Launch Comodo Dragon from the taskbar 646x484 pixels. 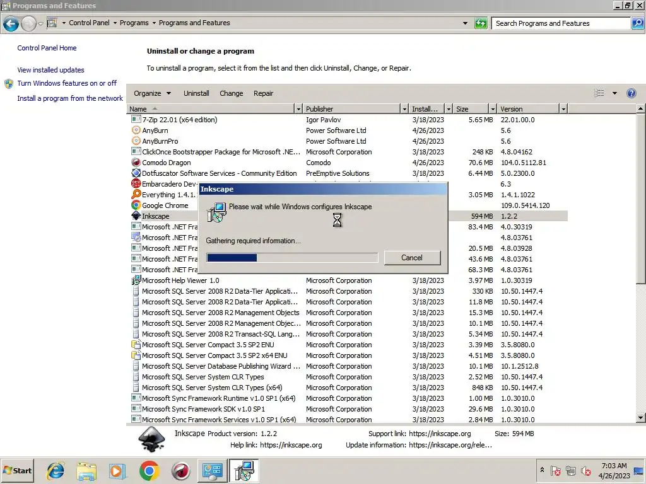[x=180, y=471]
